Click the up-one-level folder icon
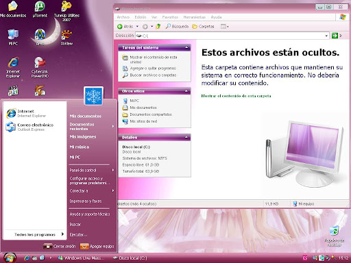The width and height of the screenshot is (351, 263). (158, 27)
